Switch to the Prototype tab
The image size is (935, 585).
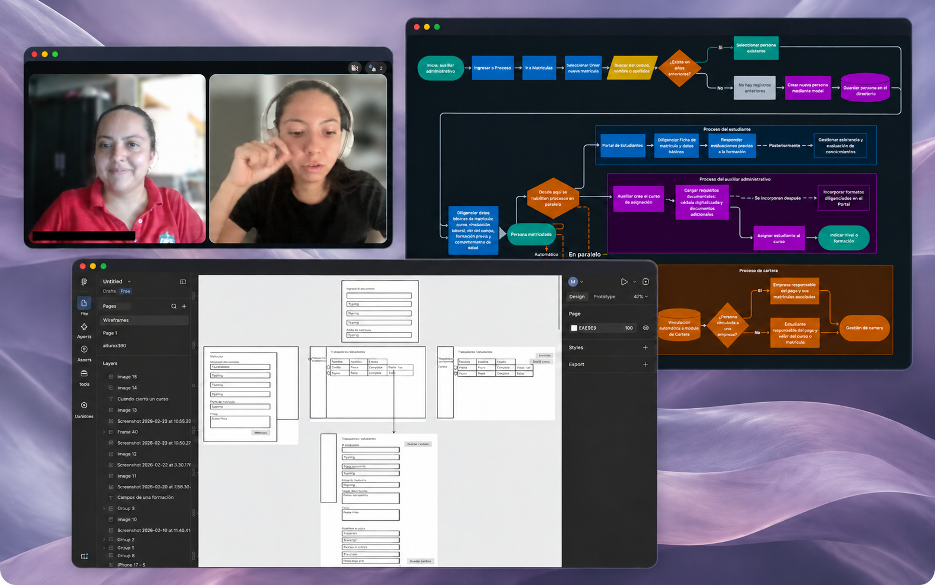coord(604,297)
